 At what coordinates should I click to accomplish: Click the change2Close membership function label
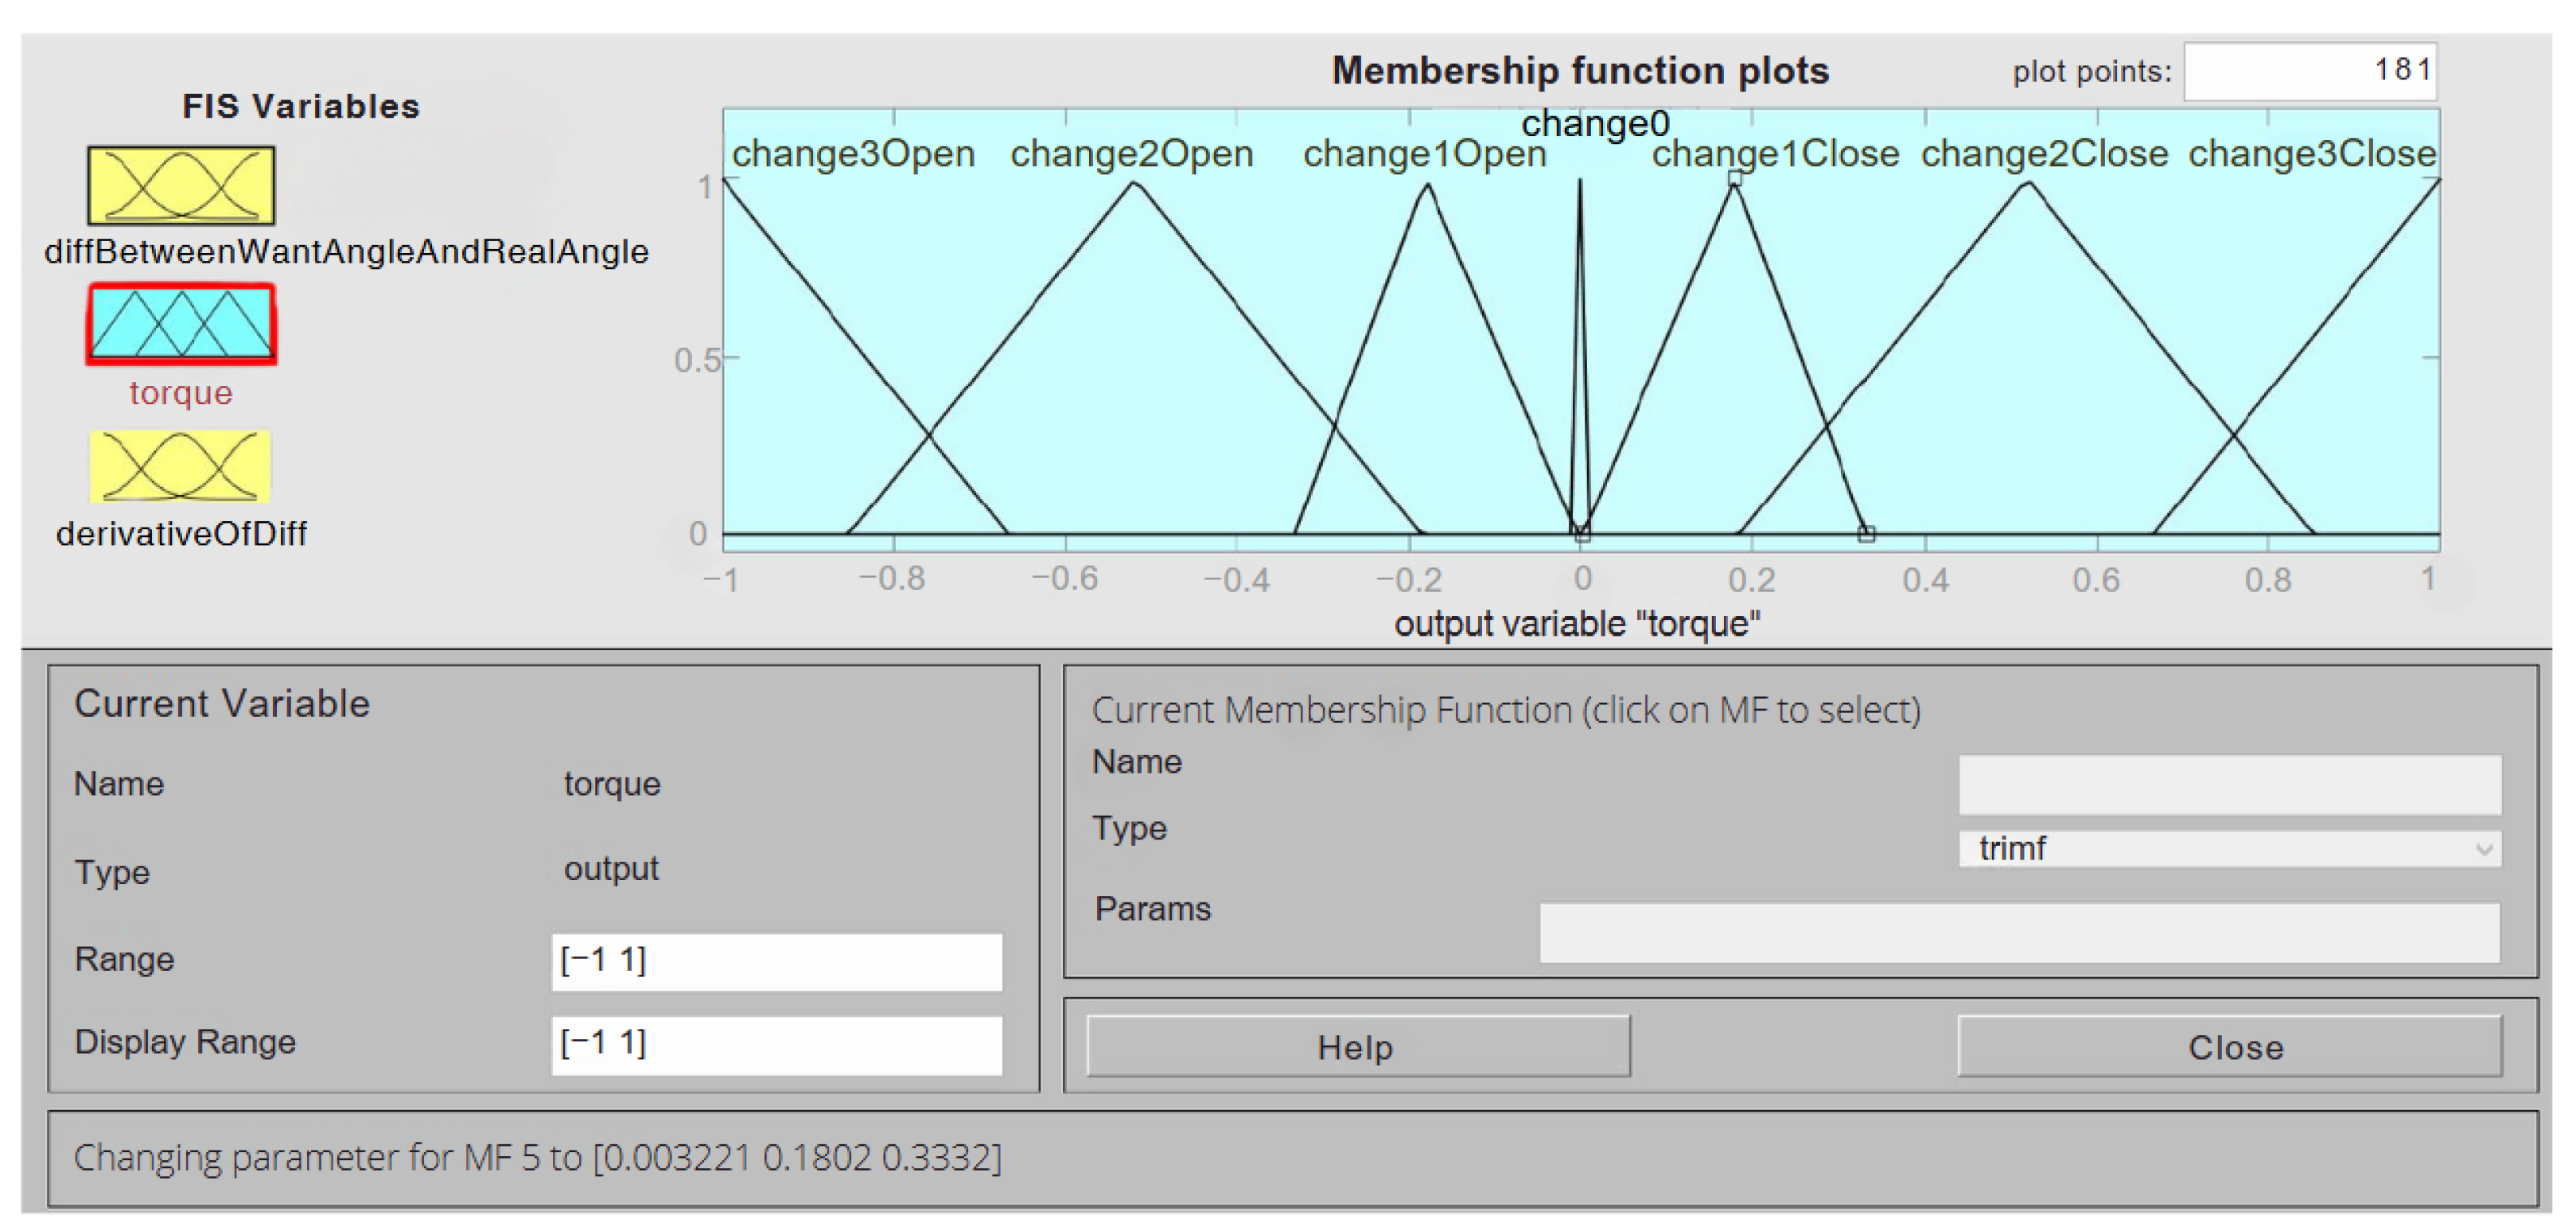(x=2044, y=154)
